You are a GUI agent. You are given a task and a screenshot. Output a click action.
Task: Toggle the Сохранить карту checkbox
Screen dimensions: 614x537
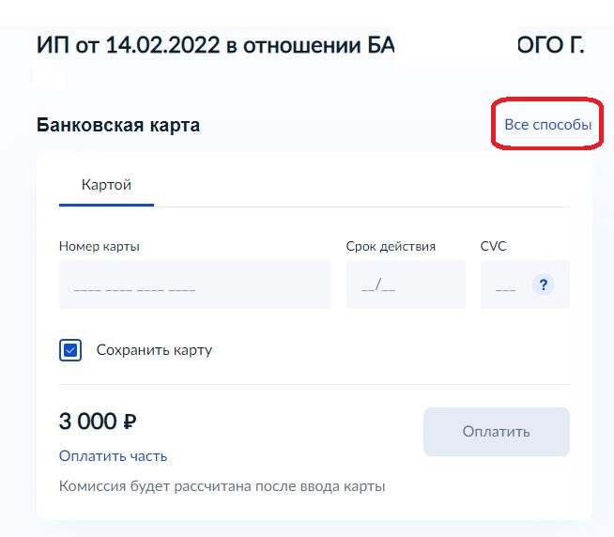[x=70, y=350]
